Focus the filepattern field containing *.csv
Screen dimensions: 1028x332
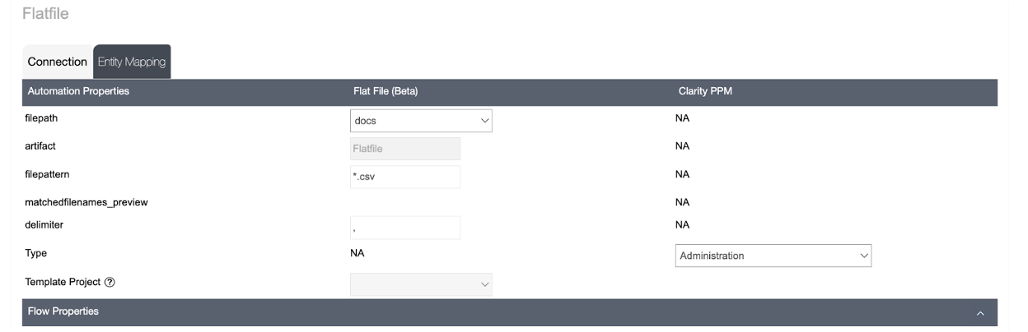click(405, 177)
